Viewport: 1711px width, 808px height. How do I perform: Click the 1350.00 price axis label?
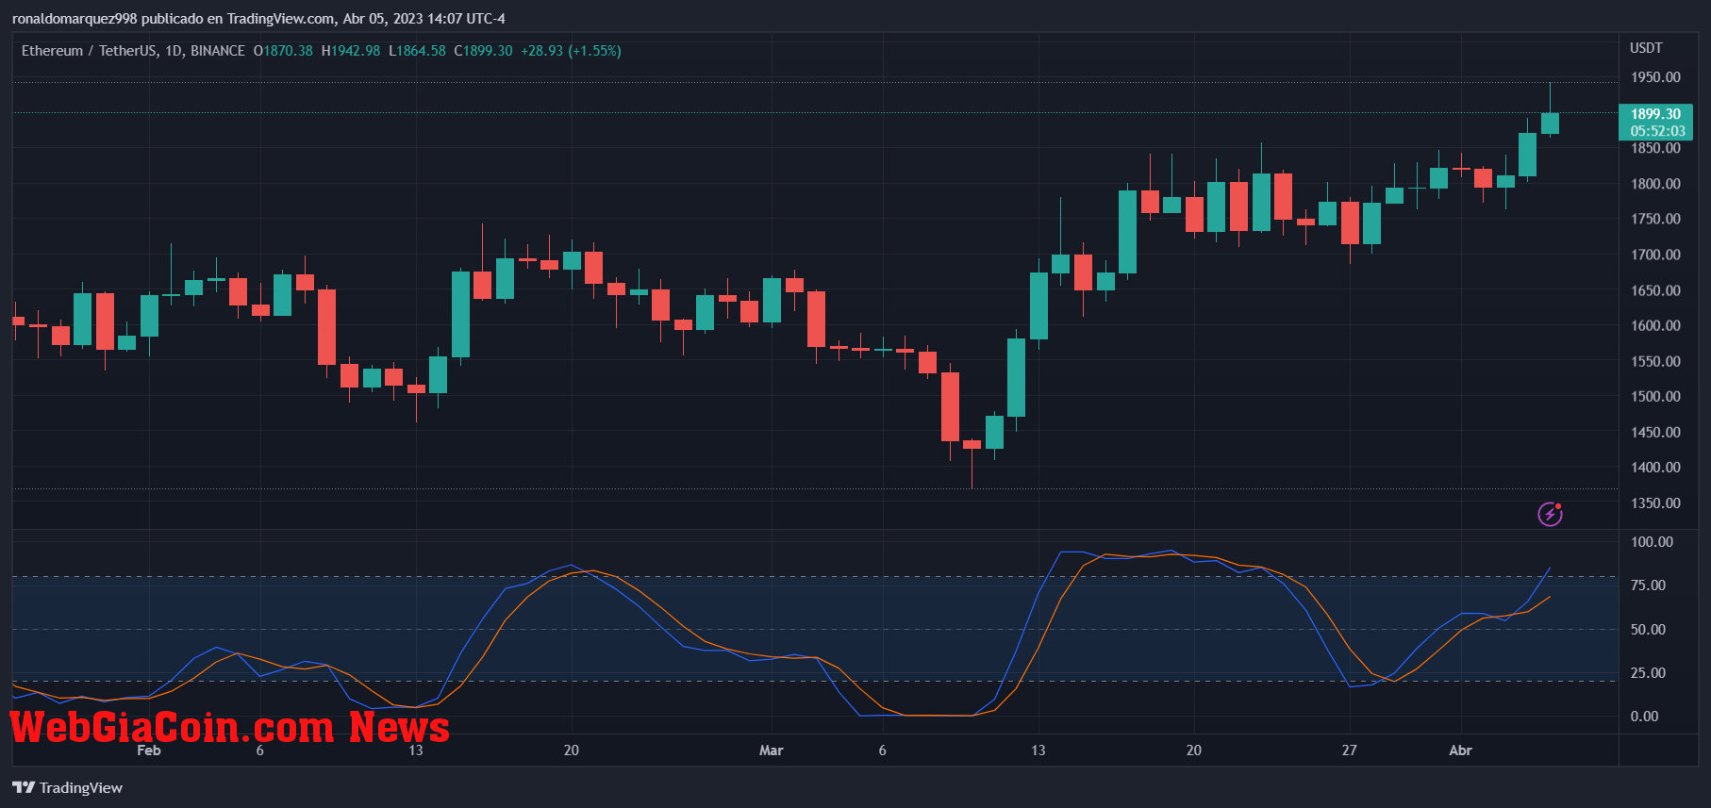[1655, 503]
